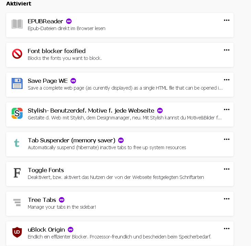The image size is (251, 246).
Task: Click the Stylish colorful S icon
Action: tap(17, 113)
